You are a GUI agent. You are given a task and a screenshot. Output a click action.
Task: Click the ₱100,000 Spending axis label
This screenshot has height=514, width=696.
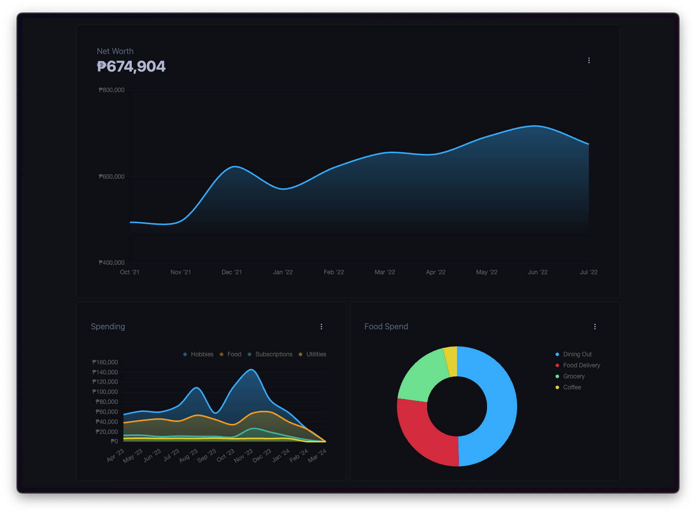(105, 392)
